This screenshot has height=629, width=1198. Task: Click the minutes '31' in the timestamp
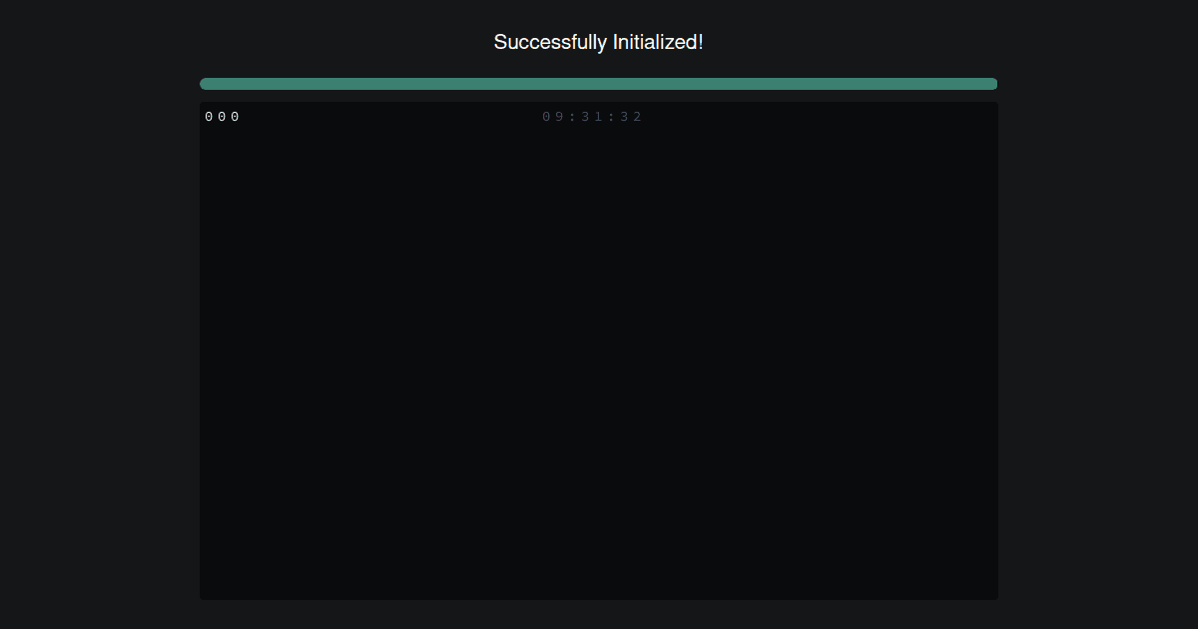[x=592, y=117]
